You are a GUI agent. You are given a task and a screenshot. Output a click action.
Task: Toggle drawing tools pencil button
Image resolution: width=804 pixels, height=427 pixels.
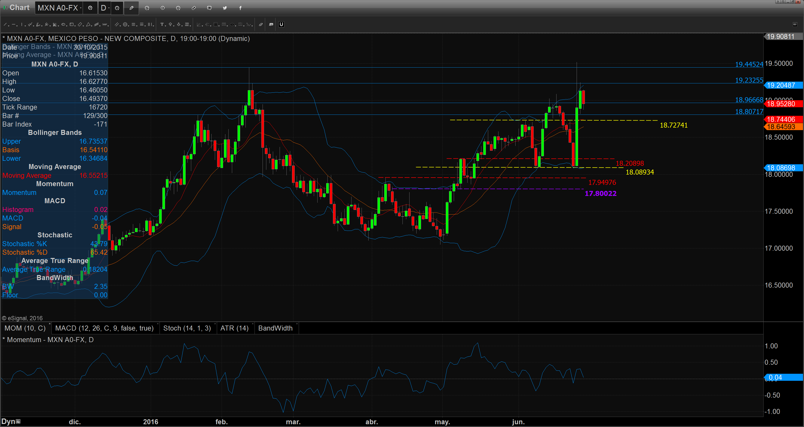tap(131, 8)
